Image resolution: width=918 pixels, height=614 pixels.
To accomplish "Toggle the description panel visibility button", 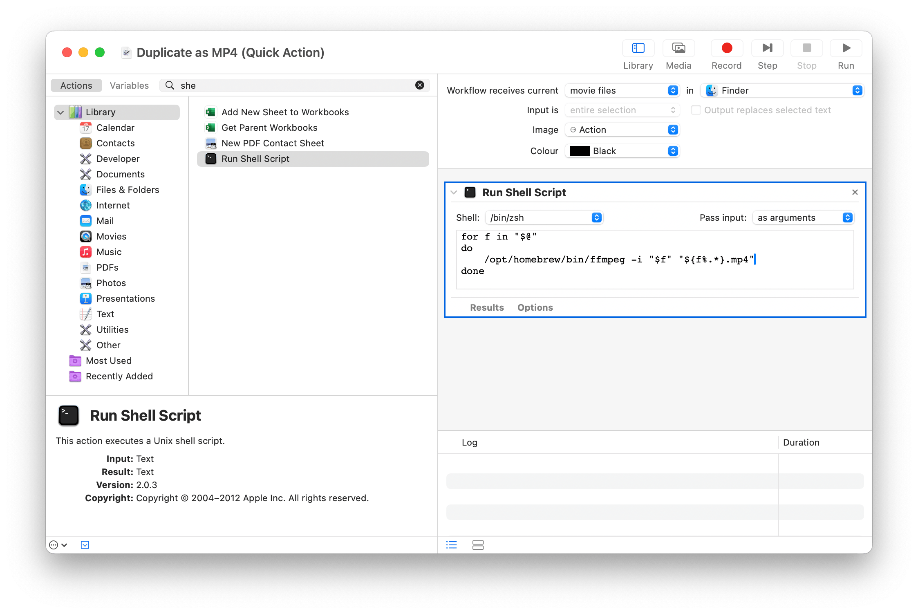I will [85, 545].
